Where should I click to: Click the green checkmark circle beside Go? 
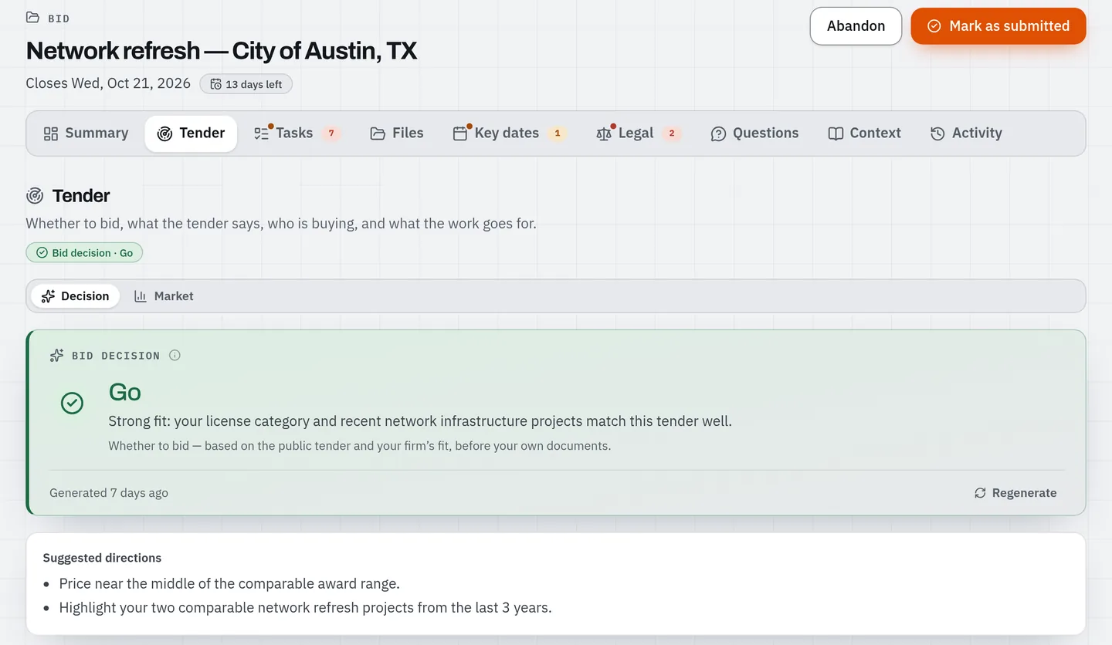tap(72, 403)
